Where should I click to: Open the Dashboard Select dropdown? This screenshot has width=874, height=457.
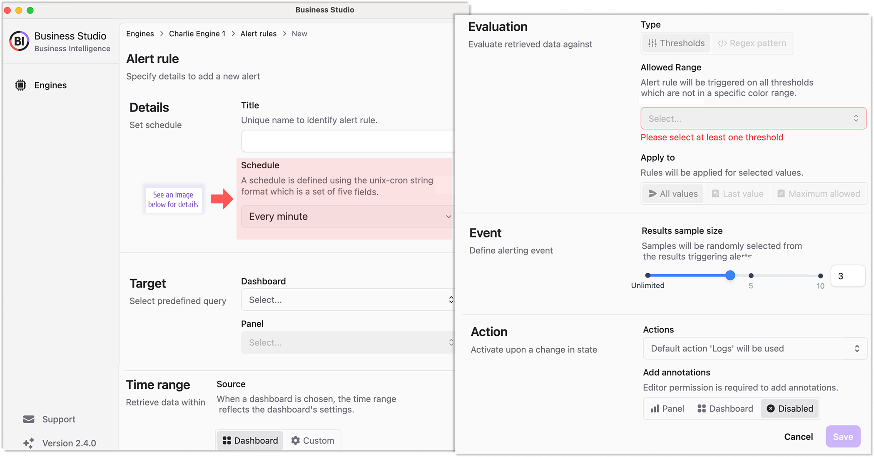(x=347, y=300)
